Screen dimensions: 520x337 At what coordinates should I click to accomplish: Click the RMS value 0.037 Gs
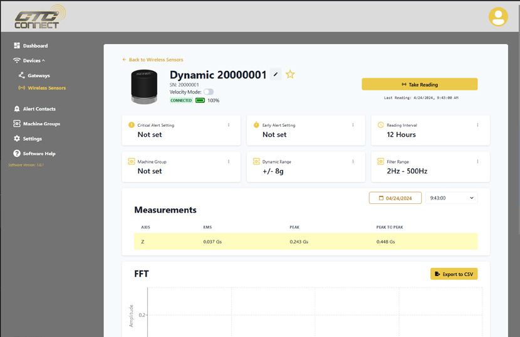(212, 242)
